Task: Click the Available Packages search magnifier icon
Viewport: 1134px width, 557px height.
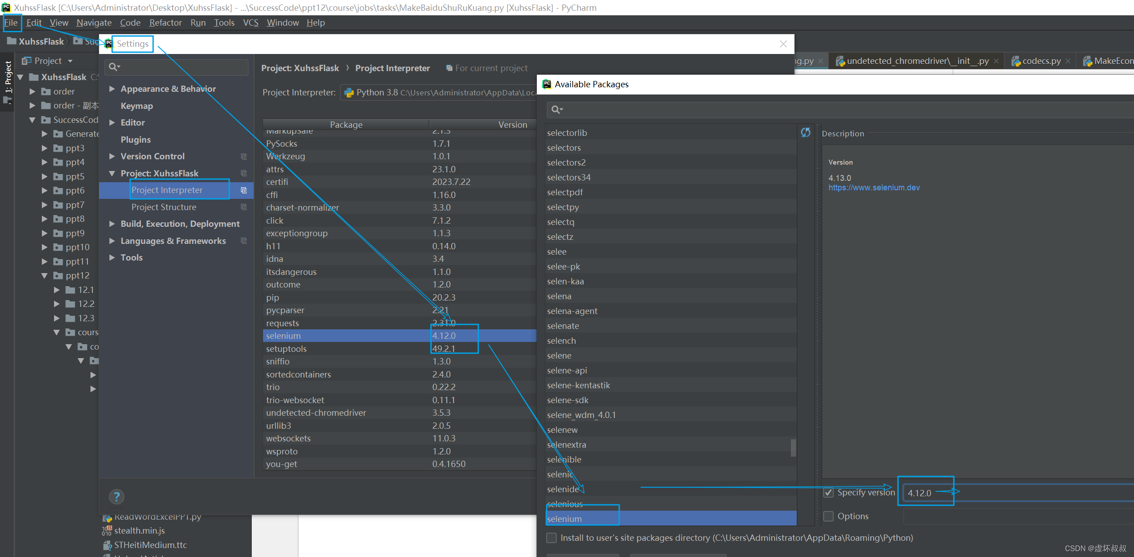Action: [556, 109]
